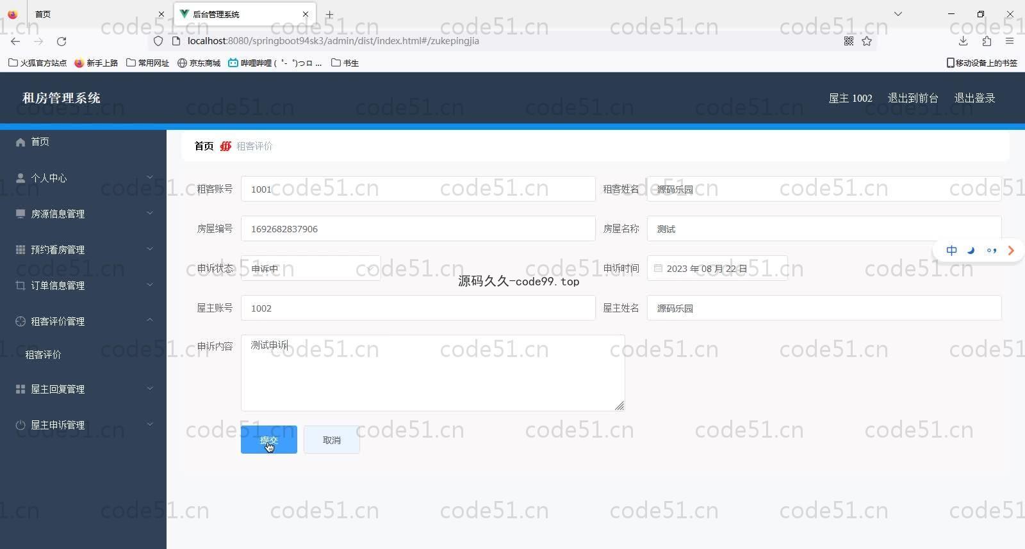The height and width of the screenshot is (549, 1025).
Task: Open the 常用网址 bookmark folder
Action: tap(148, 63)
